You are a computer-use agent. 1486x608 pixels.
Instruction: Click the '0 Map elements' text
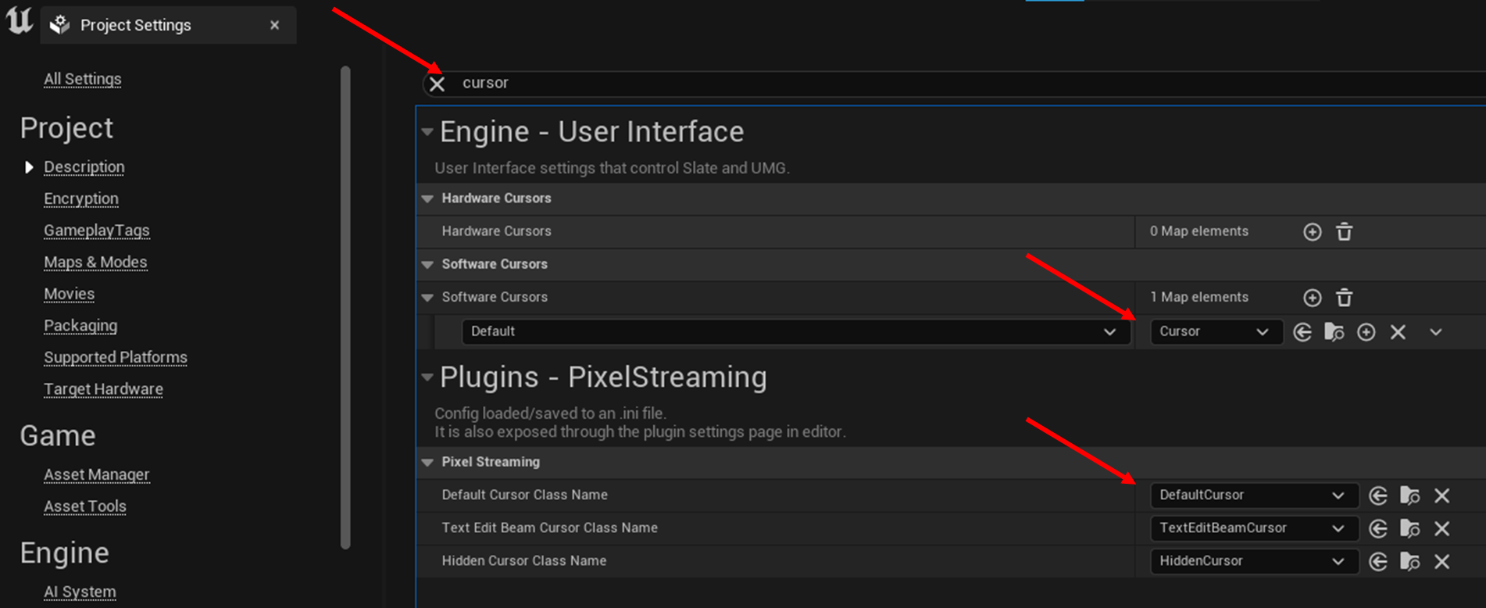click(x=1199, y=231)
